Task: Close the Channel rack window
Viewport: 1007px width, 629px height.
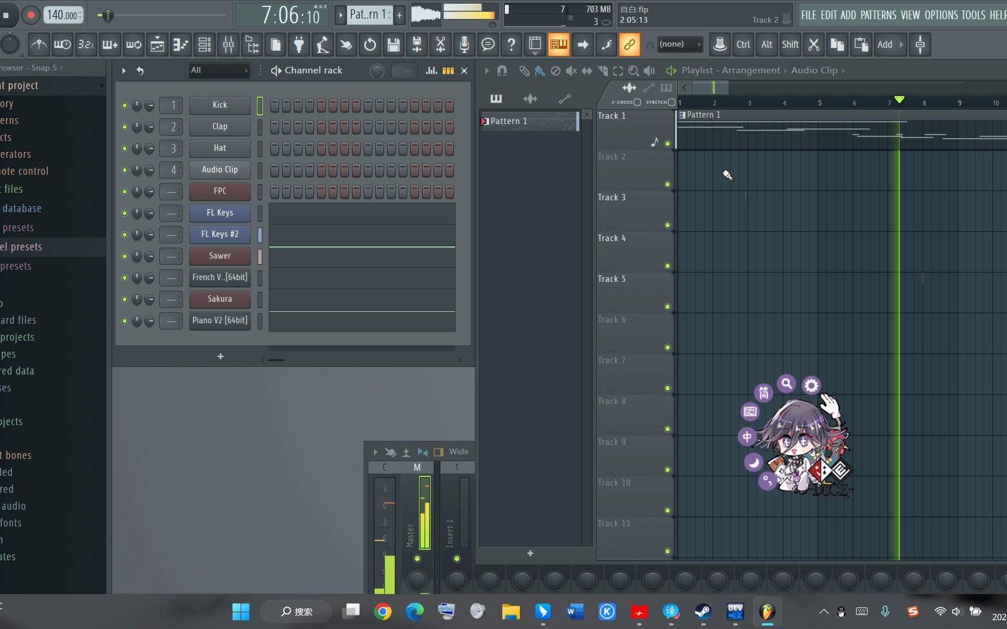Action: click(464, 70)
